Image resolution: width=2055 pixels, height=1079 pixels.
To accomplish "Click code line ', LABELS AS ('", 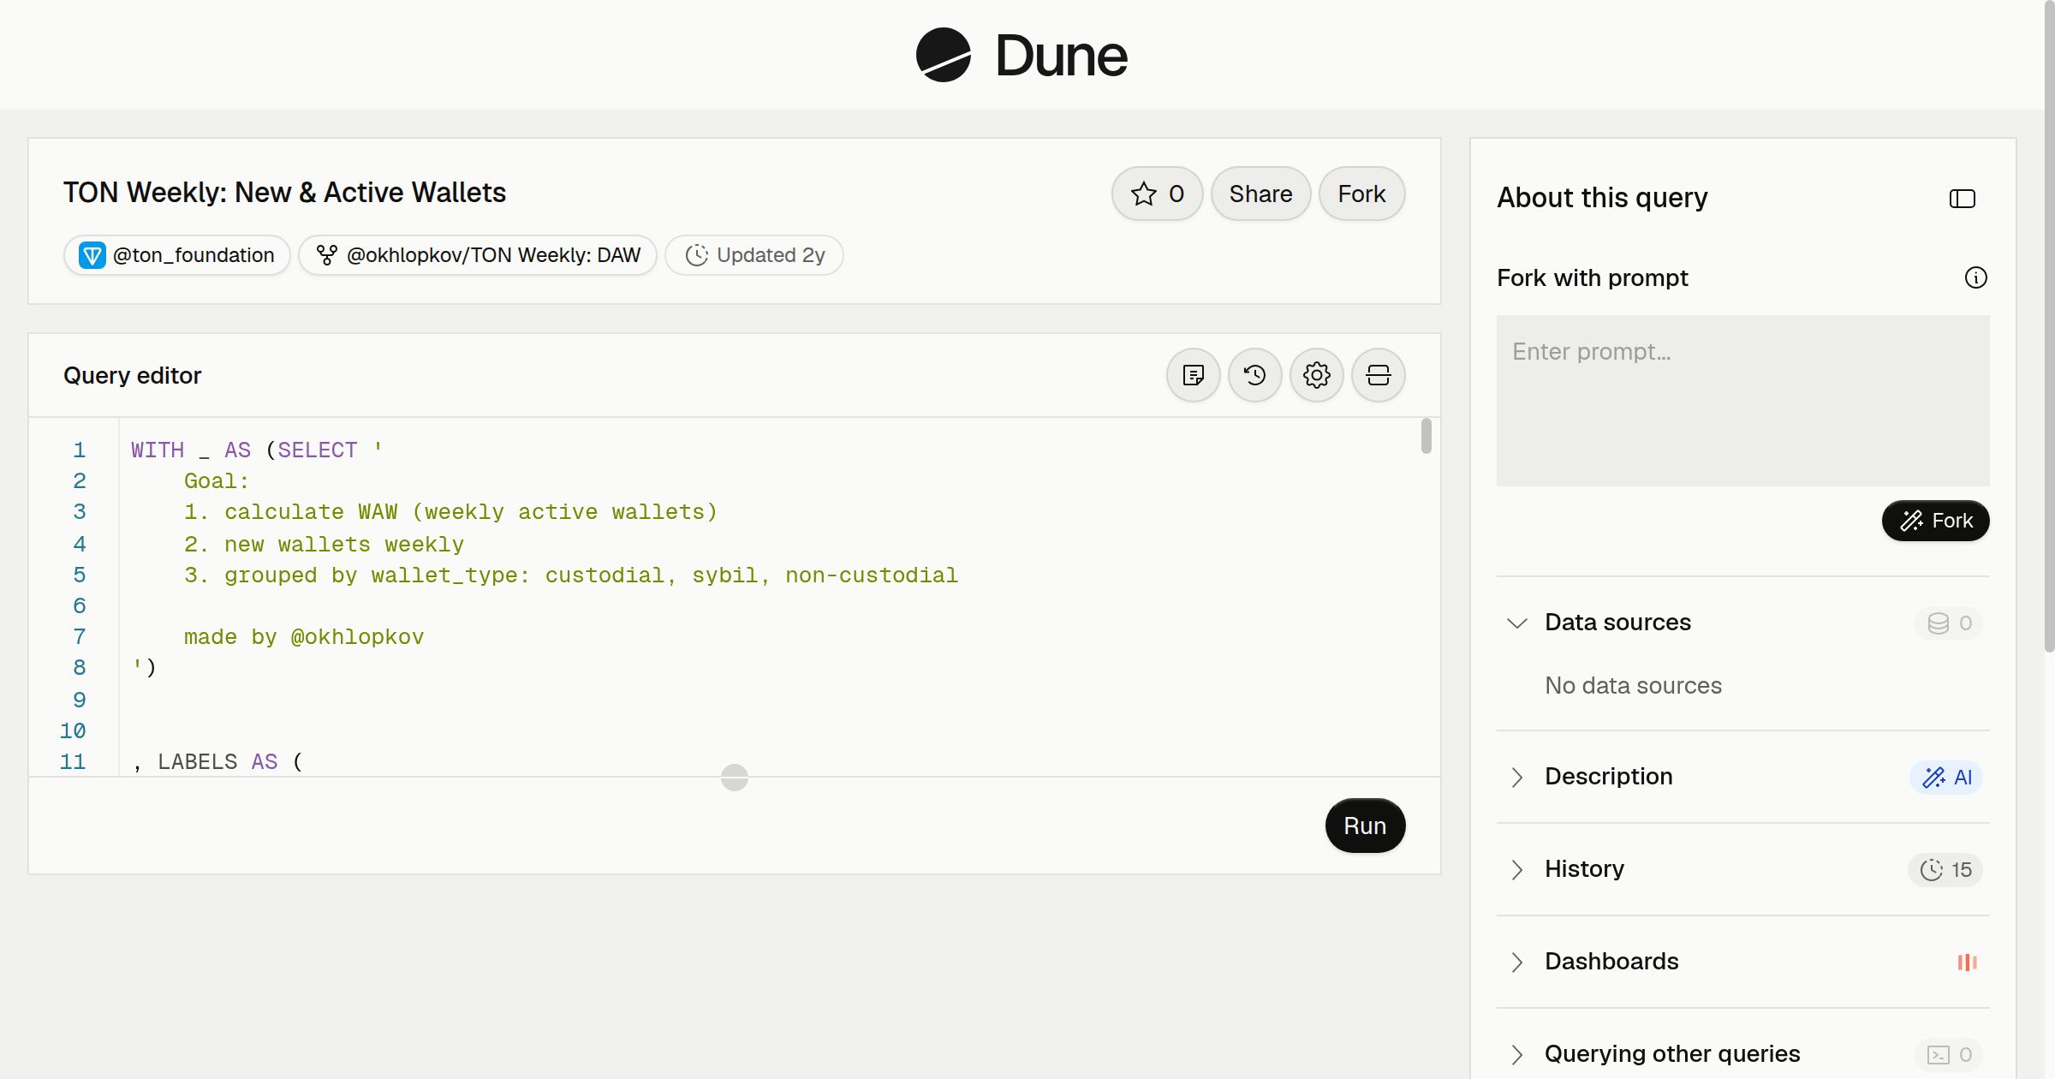I will pyautogui.click(x=217, y=762).
